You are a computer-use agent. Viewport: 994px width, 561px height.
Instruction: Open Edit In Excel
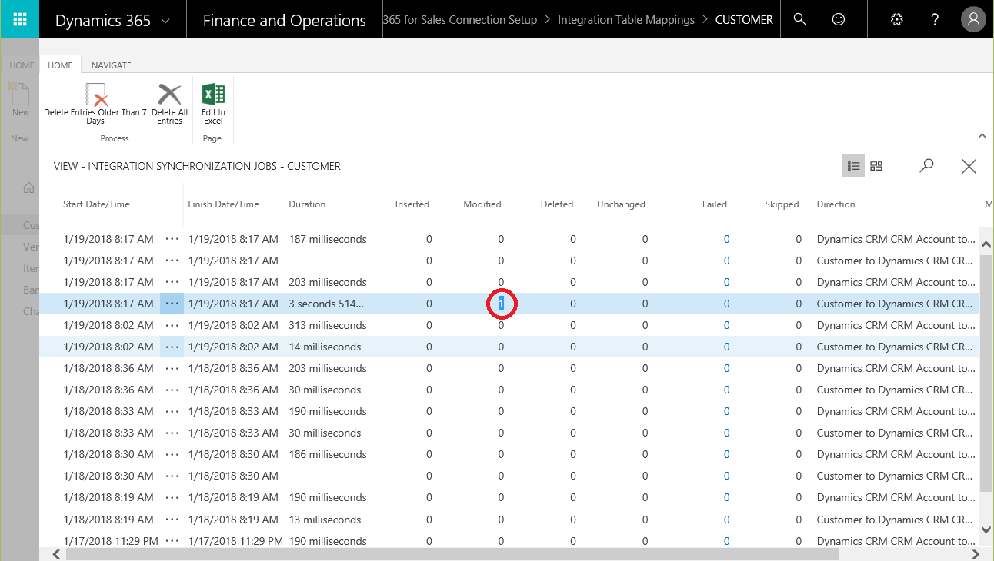pyautogui.click(x=213, y=105)
